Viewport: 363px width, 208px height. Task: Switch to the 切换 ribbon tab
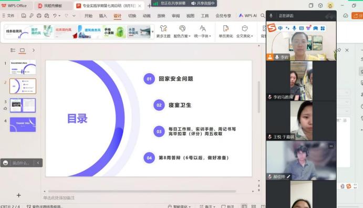click(x=132, y=16)
